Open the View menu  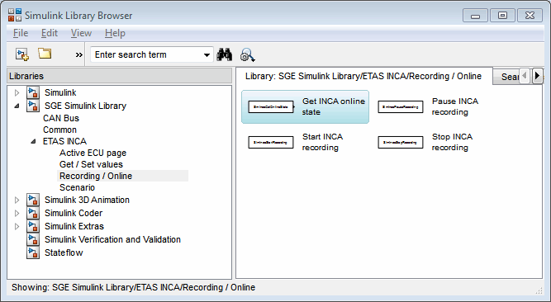click(81, 33)
